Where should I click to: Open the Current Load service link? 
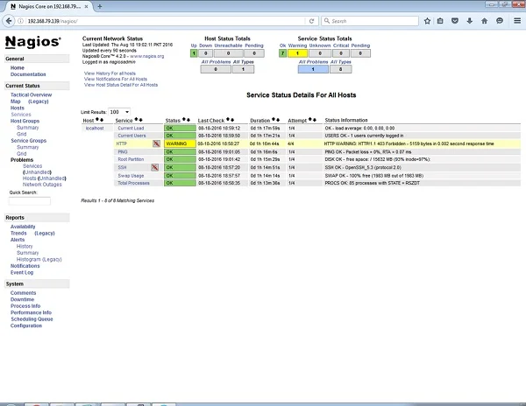(131, 129)
